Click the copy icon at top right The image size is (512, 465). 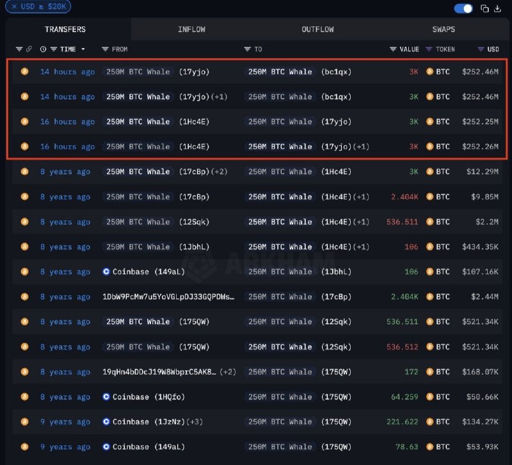(x=484, y=8)
